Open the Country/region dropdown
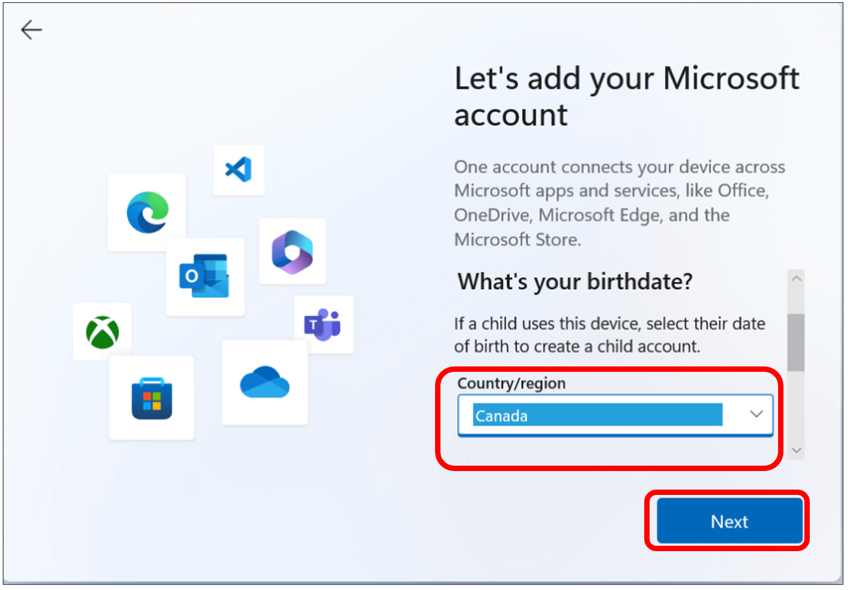This screenshot has height=590, width=848. [x=616, y=415]
